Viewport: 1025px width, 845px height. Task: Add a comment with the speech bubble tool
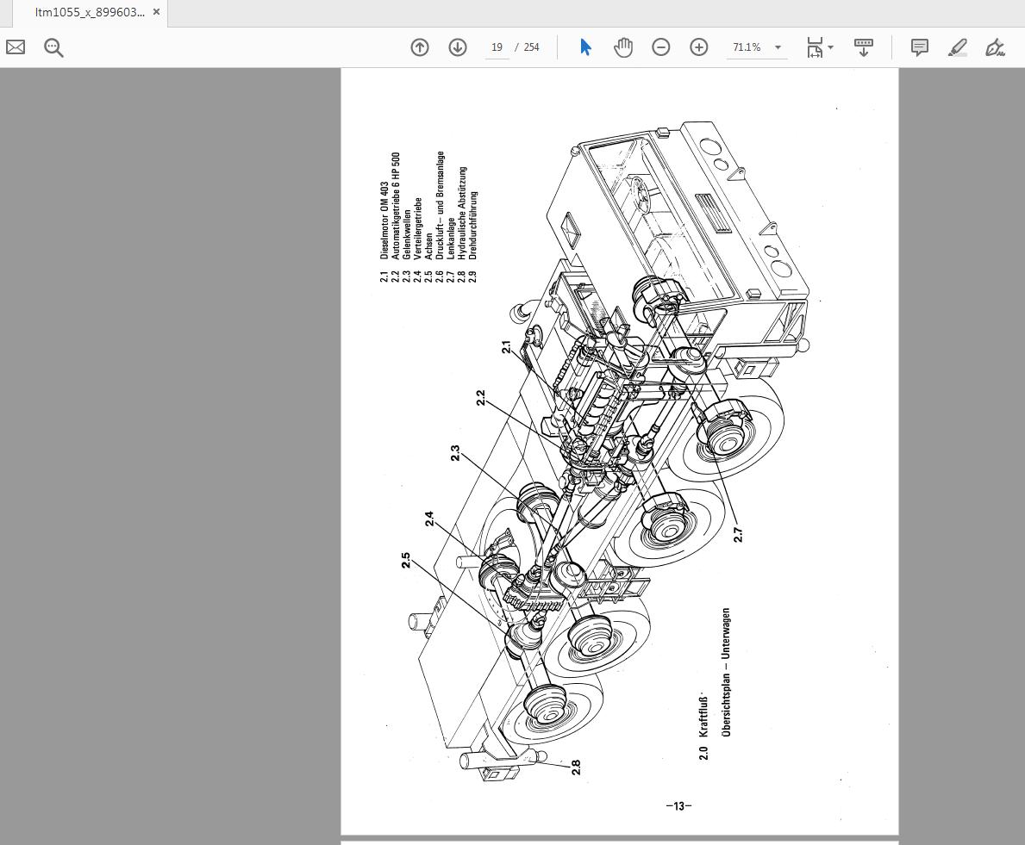click(920, 47)
